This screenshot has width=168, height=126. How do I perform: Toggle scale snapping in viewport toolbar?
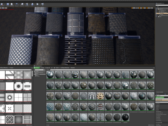[147, 8]
